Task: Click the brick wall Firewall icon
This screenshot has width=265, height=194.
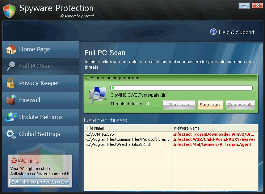Action: coord(11,100)
